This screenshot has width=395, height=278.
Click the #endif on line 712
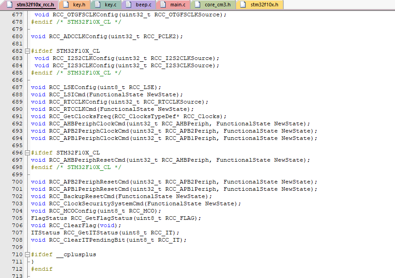(x=42, y=269)
